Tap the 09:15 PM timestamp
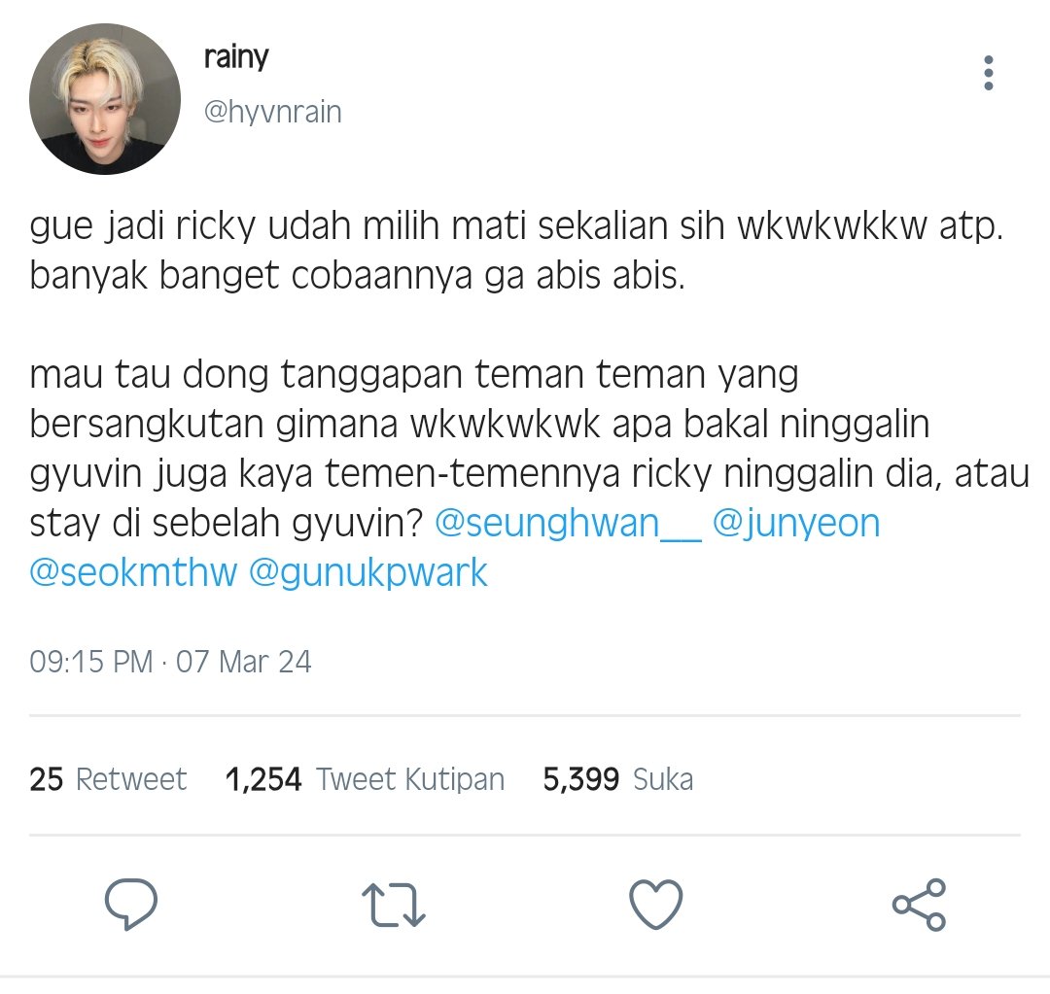The width and height of the screenshot is (1050, 994). click(91, 662)
